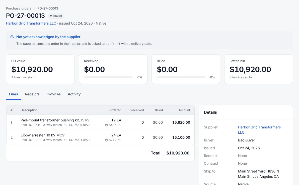
Task: Click the Left to bill card amount
Action: pyautogui.click(x=250, y=69)
